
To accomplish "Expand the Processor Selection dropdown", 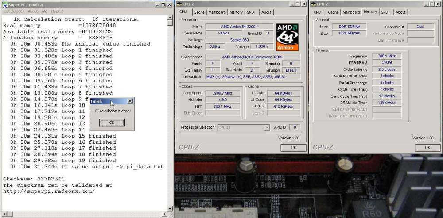I will pos(267,127).
